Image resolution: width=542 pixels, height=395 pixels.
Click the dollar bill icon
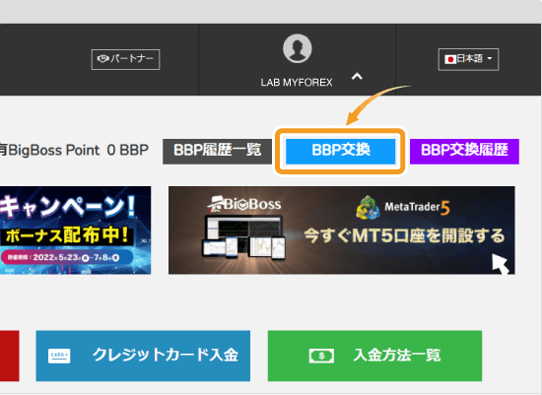coord(321,356)
